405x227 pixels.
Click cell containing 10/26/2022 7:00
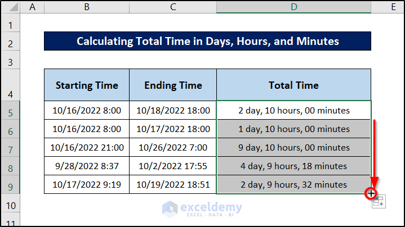(173, 148)
